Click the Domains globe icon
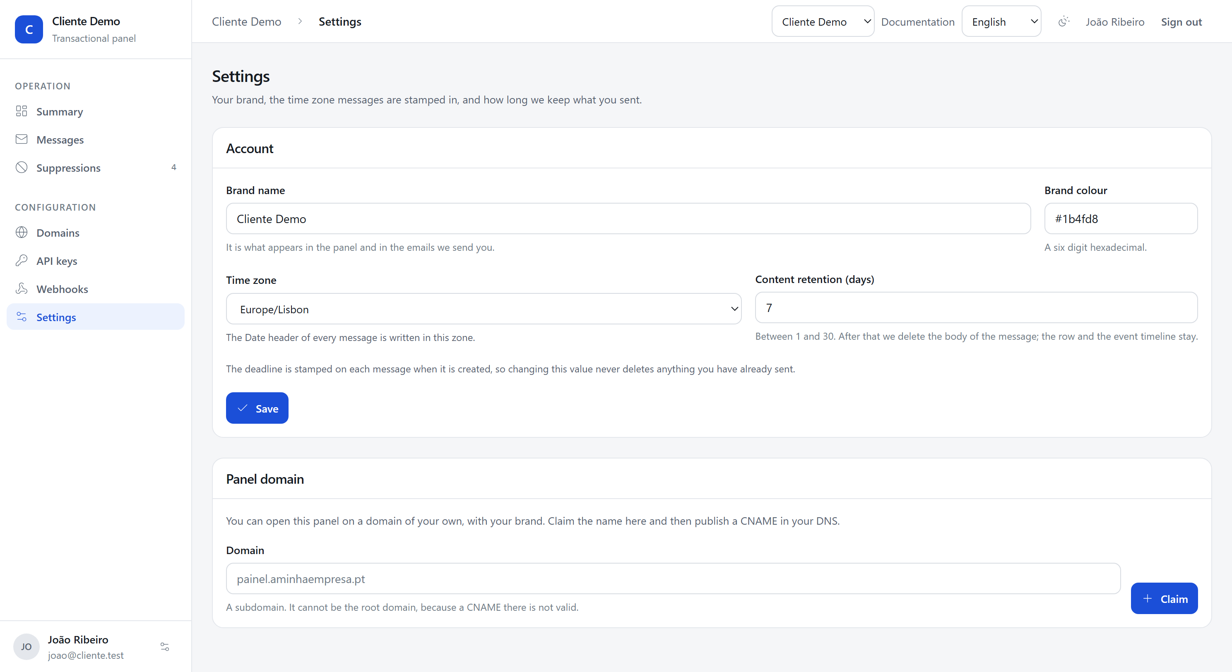Viewport: 1232px width, 672px height. (x=22, y=232)
